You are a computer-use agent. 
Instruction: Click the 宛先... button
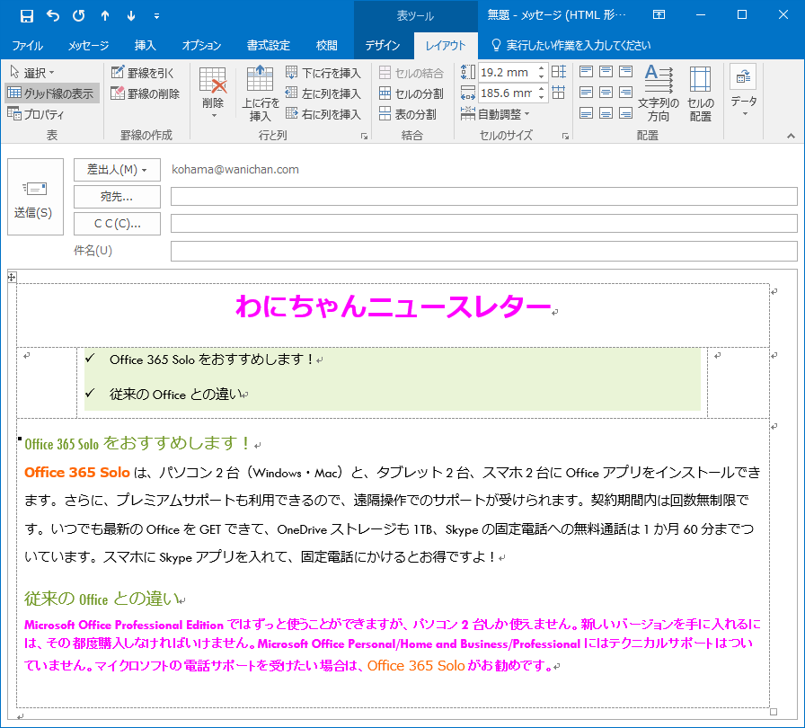click(x=117, y=197)
